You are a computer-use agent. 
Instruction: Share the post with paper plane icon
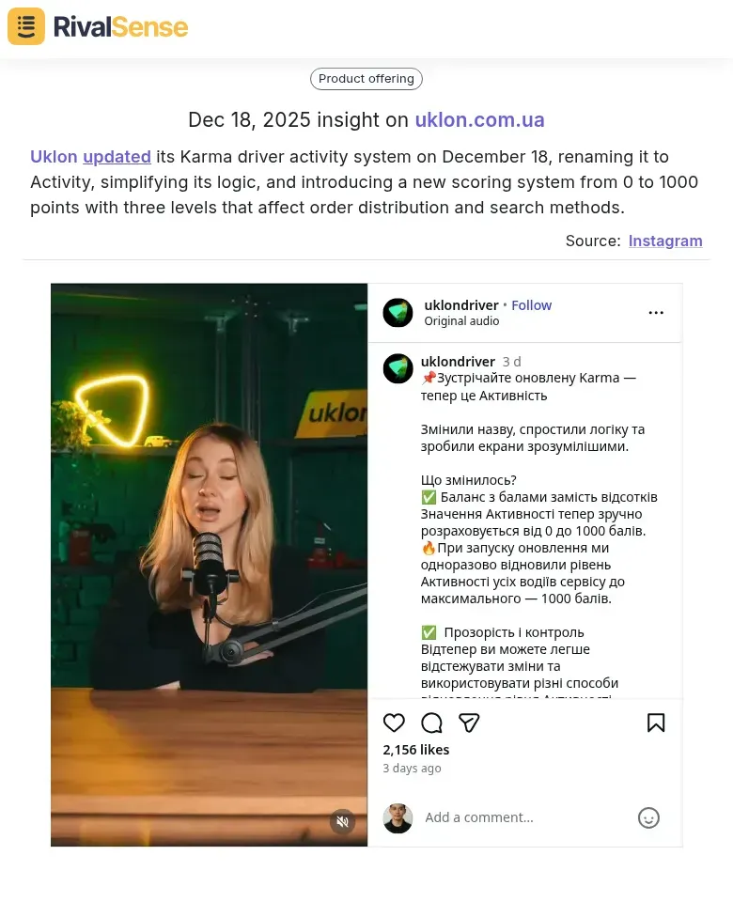(469, 723)
